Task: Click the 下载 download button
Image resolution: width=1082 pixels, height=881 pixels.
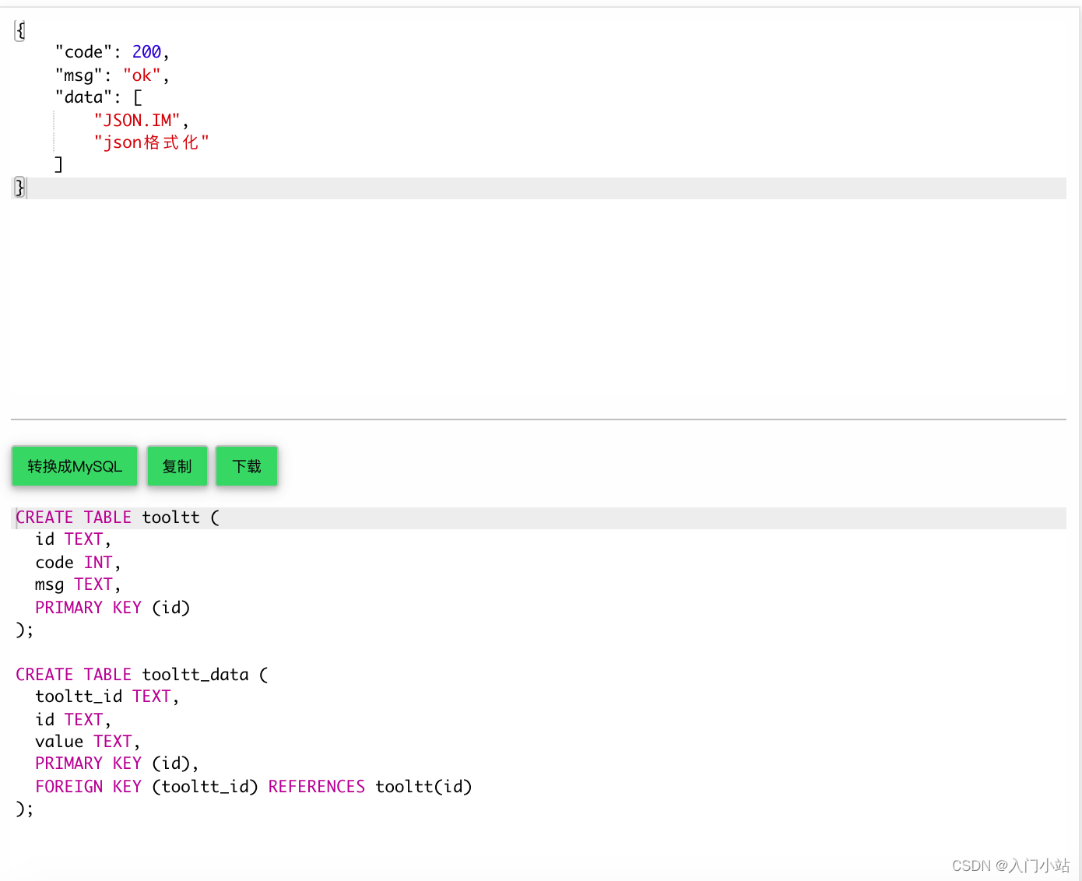Action: [x=247, y=466]
